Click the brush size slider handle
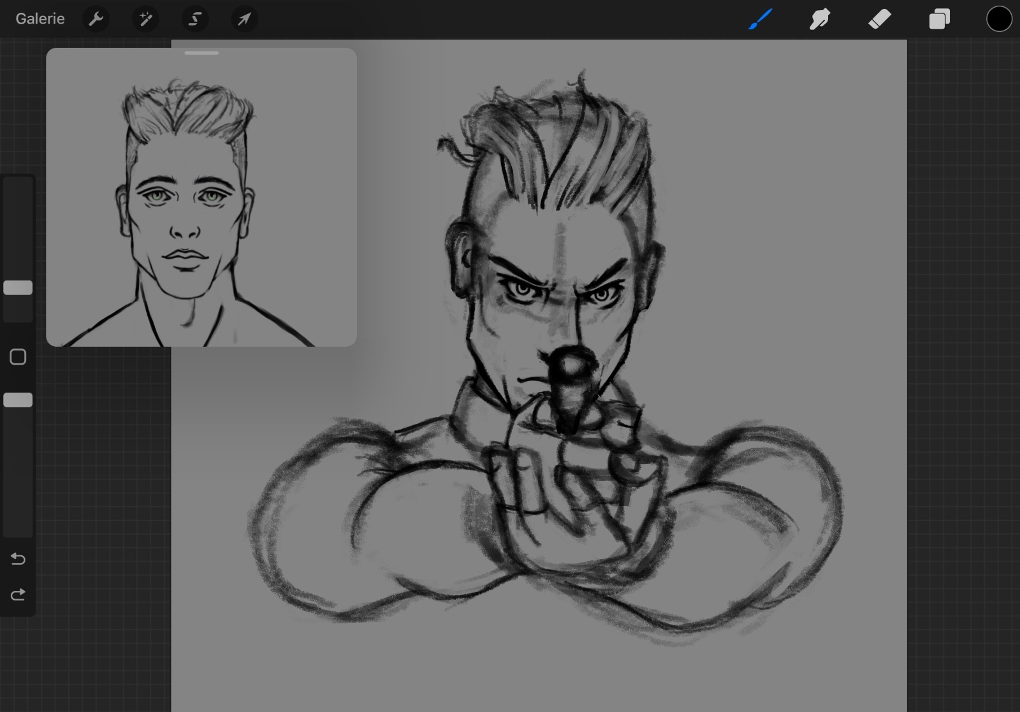The width and height of the screenshot is (1020, 712). [18, 287]
